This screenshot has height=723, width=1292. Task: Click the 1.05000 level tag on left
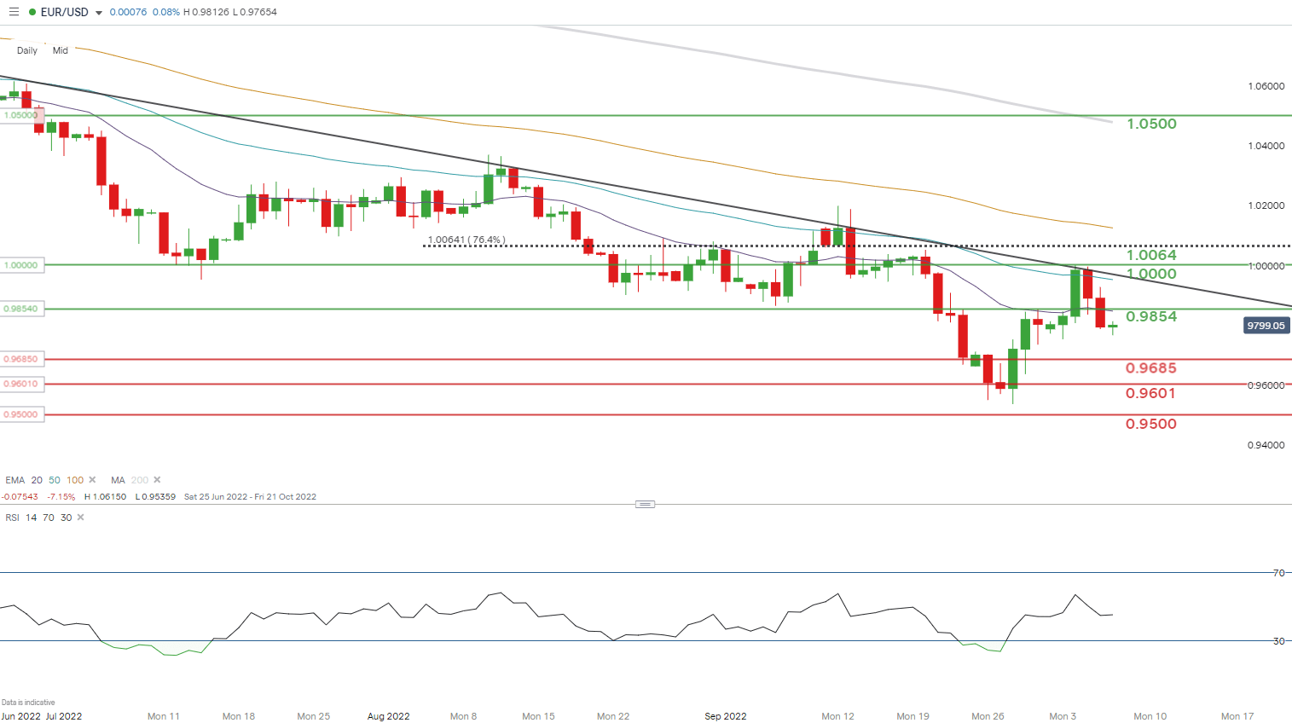click(x=20, y=115)
